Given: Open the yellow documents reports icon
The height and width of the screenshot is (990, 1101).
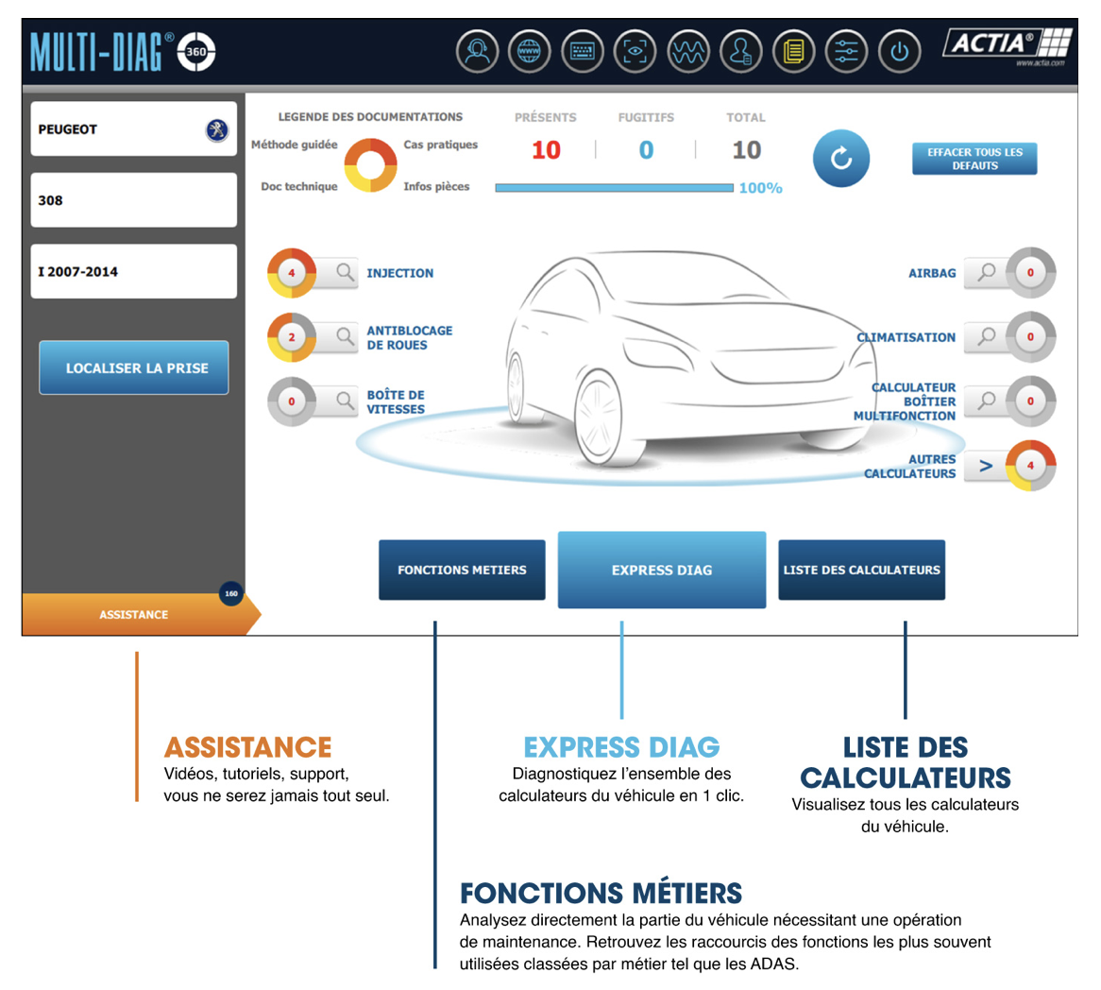Looking at the screenshot, I should (794, 51).
